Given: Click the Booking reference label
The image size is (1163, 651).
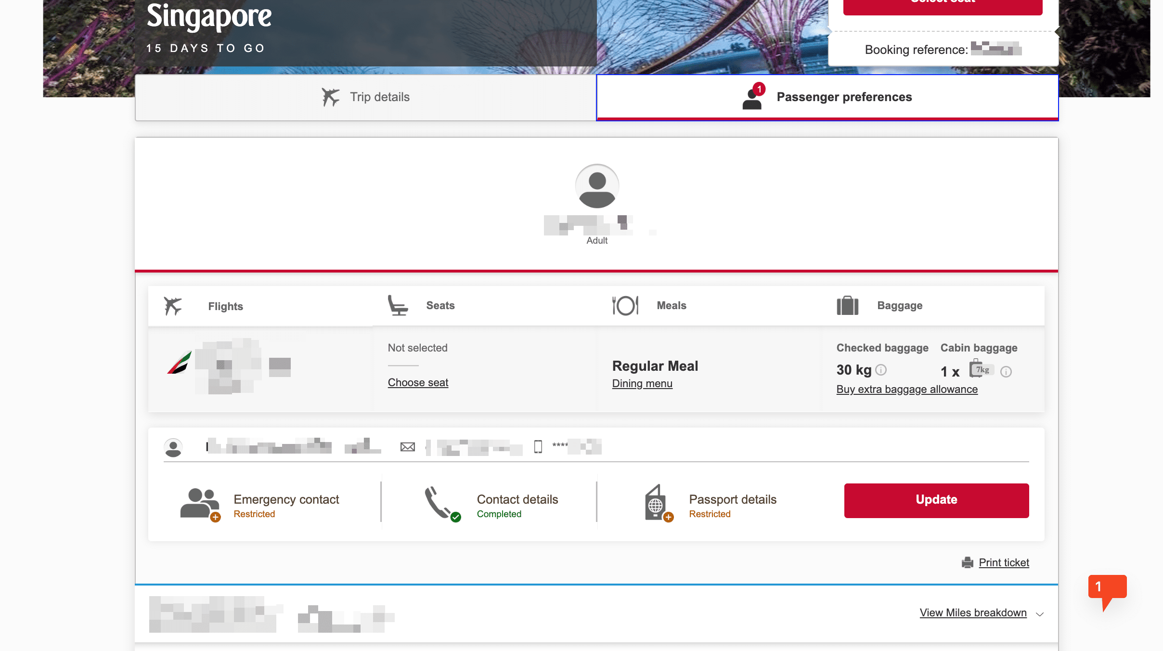Looking at the screenshot, I should point(917,50).
